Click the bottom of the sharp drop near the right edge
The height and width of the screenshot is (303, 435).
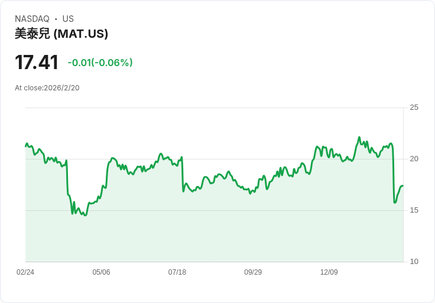(x=395, y=203)
